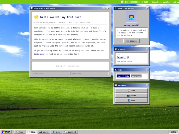Click the maddogjones101 author name
This screenshot has height=134, width=179.
click(x=131, y=25)
